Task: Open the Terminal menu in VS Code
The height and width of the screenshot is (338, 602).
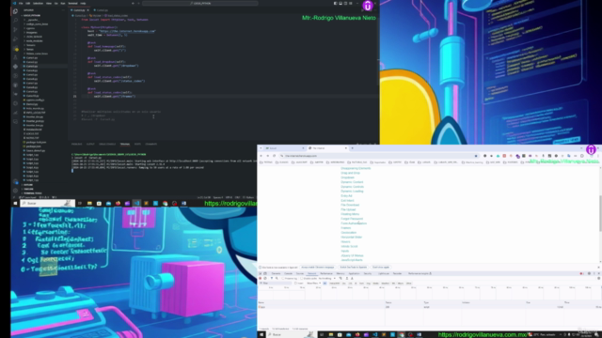Action: click(x=72, y=3)
